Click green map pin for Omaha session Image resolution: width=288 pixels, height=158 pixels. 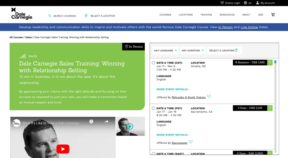270,62
